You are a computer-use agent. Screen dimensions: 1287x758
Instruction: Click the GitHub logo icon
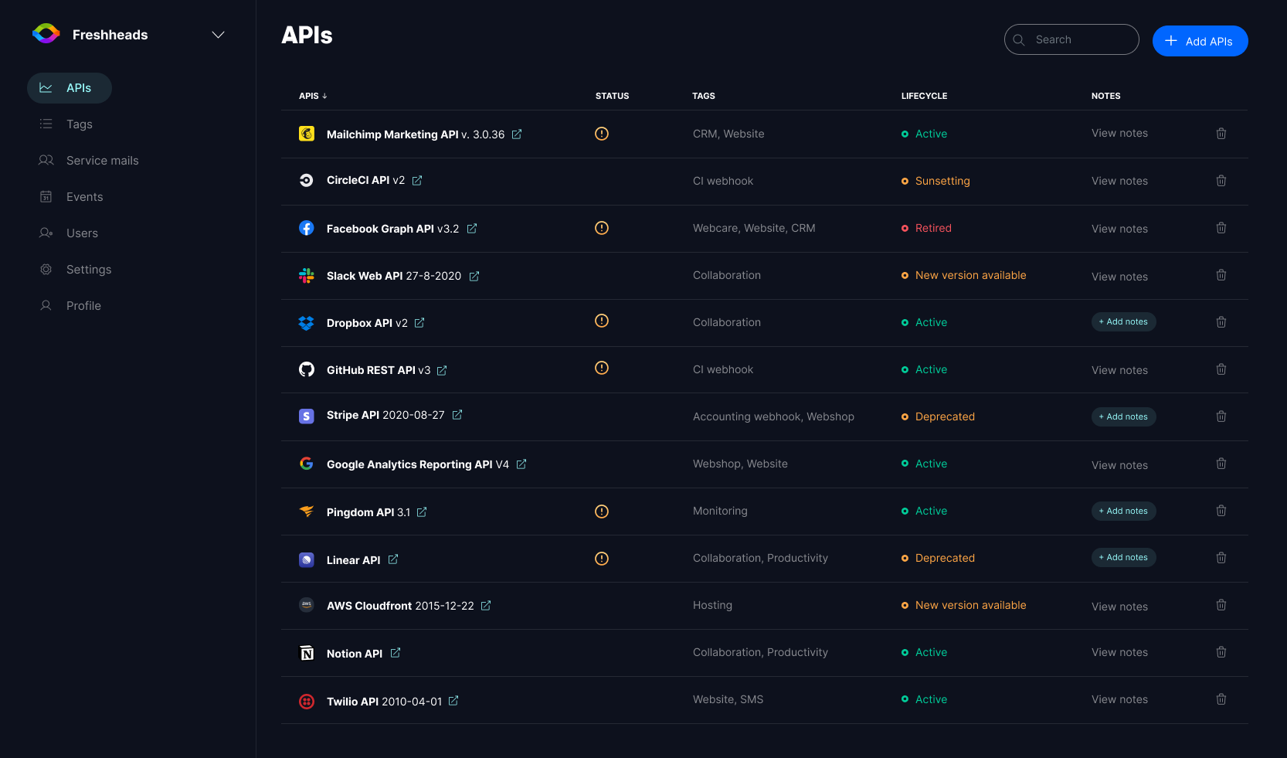tap(307, 369)
